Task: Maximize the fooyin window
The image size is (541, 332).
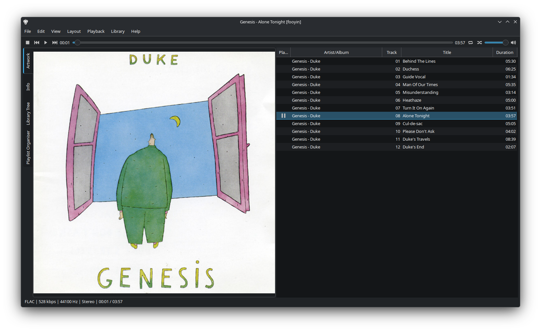Action: [x=508, y=22]
